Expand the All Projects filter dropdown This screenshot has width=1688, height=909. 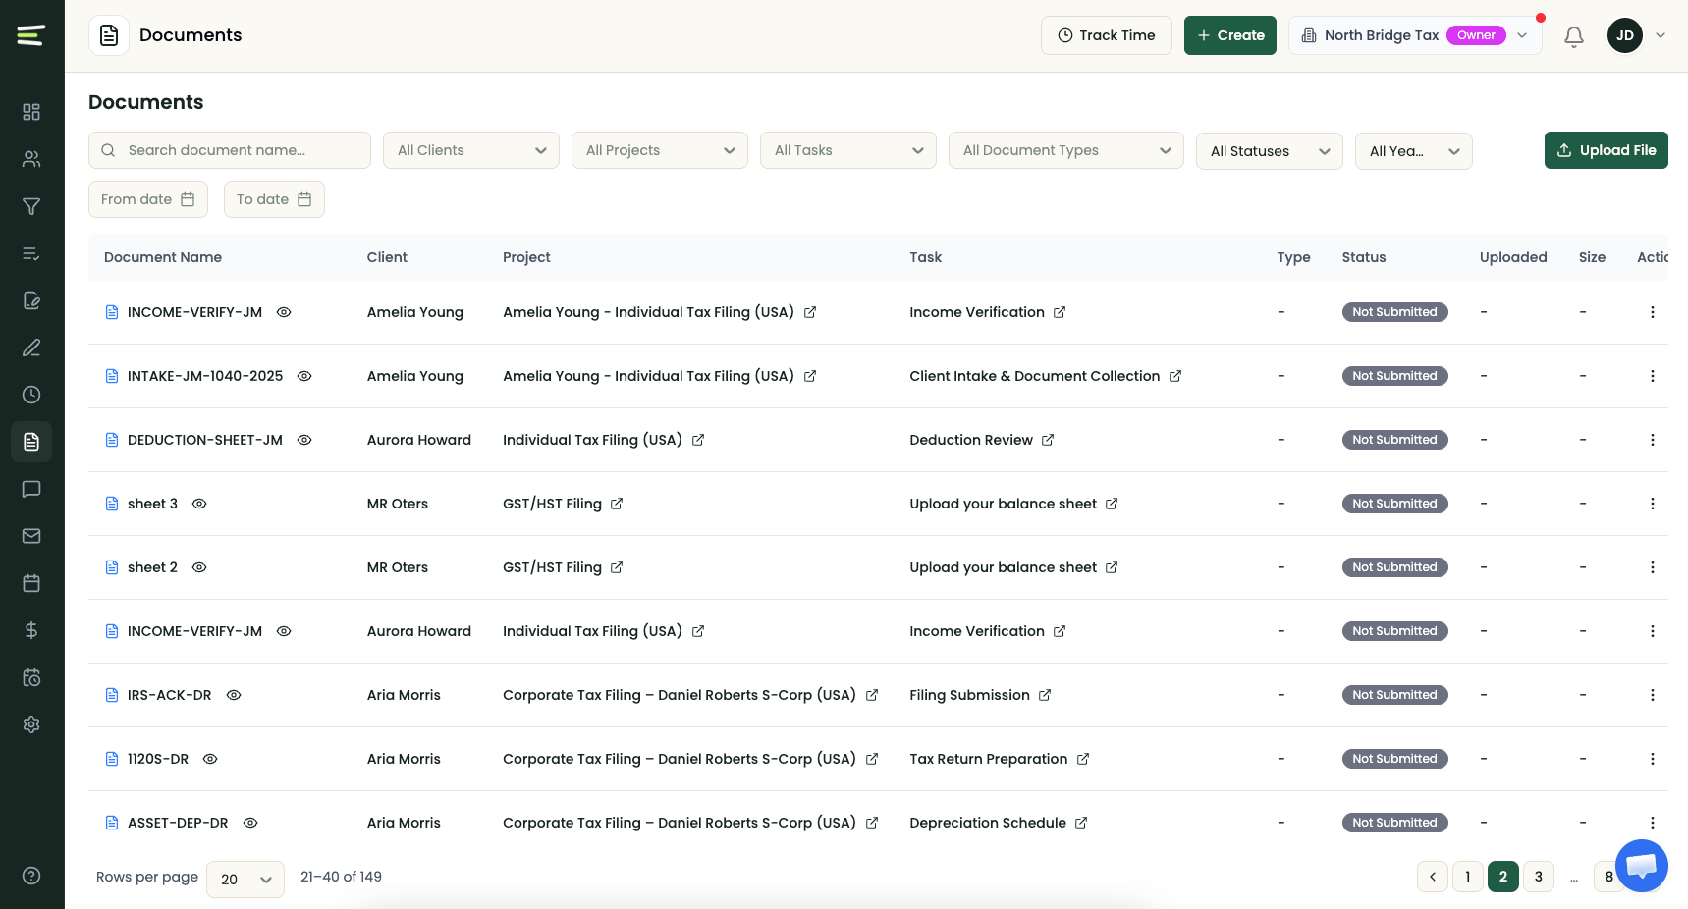pyautogui.click(x=660, y=150)
